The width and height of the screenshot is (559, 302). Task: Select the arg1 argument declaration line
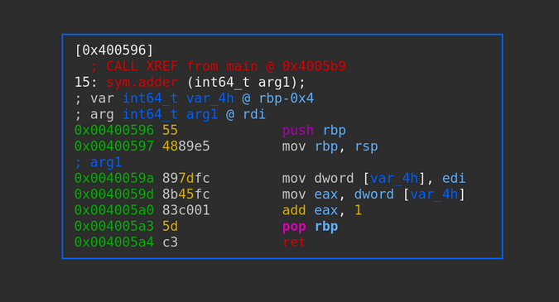click(170, 114)
